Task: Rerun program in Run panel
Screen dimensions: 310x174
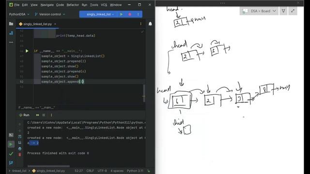Action: point(38,115)
